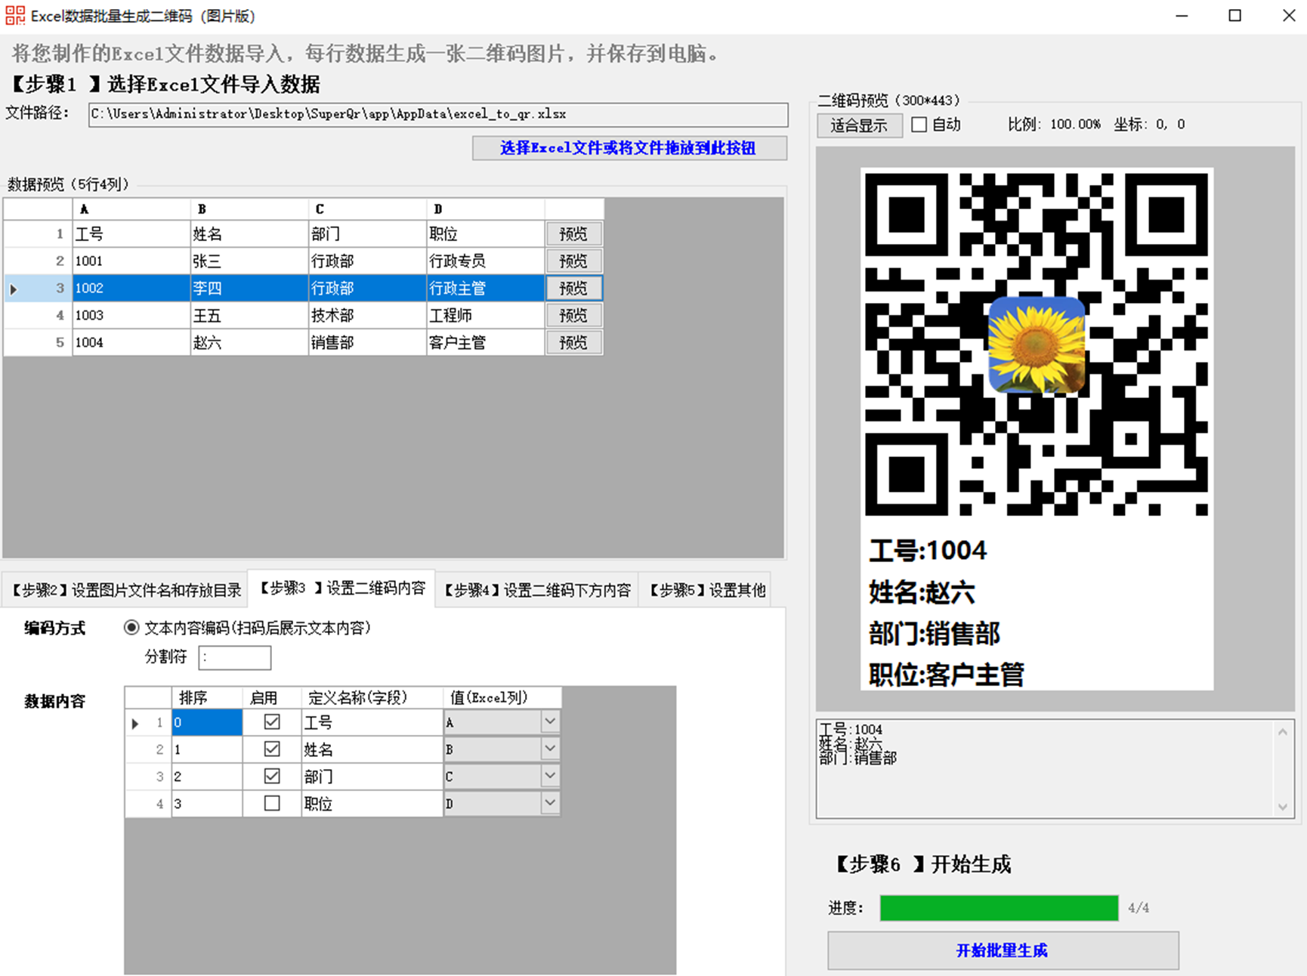The width and height of the screenshot is (1307, 976).
Task: Select cell 技术部 in data preview
Action: 367,316
